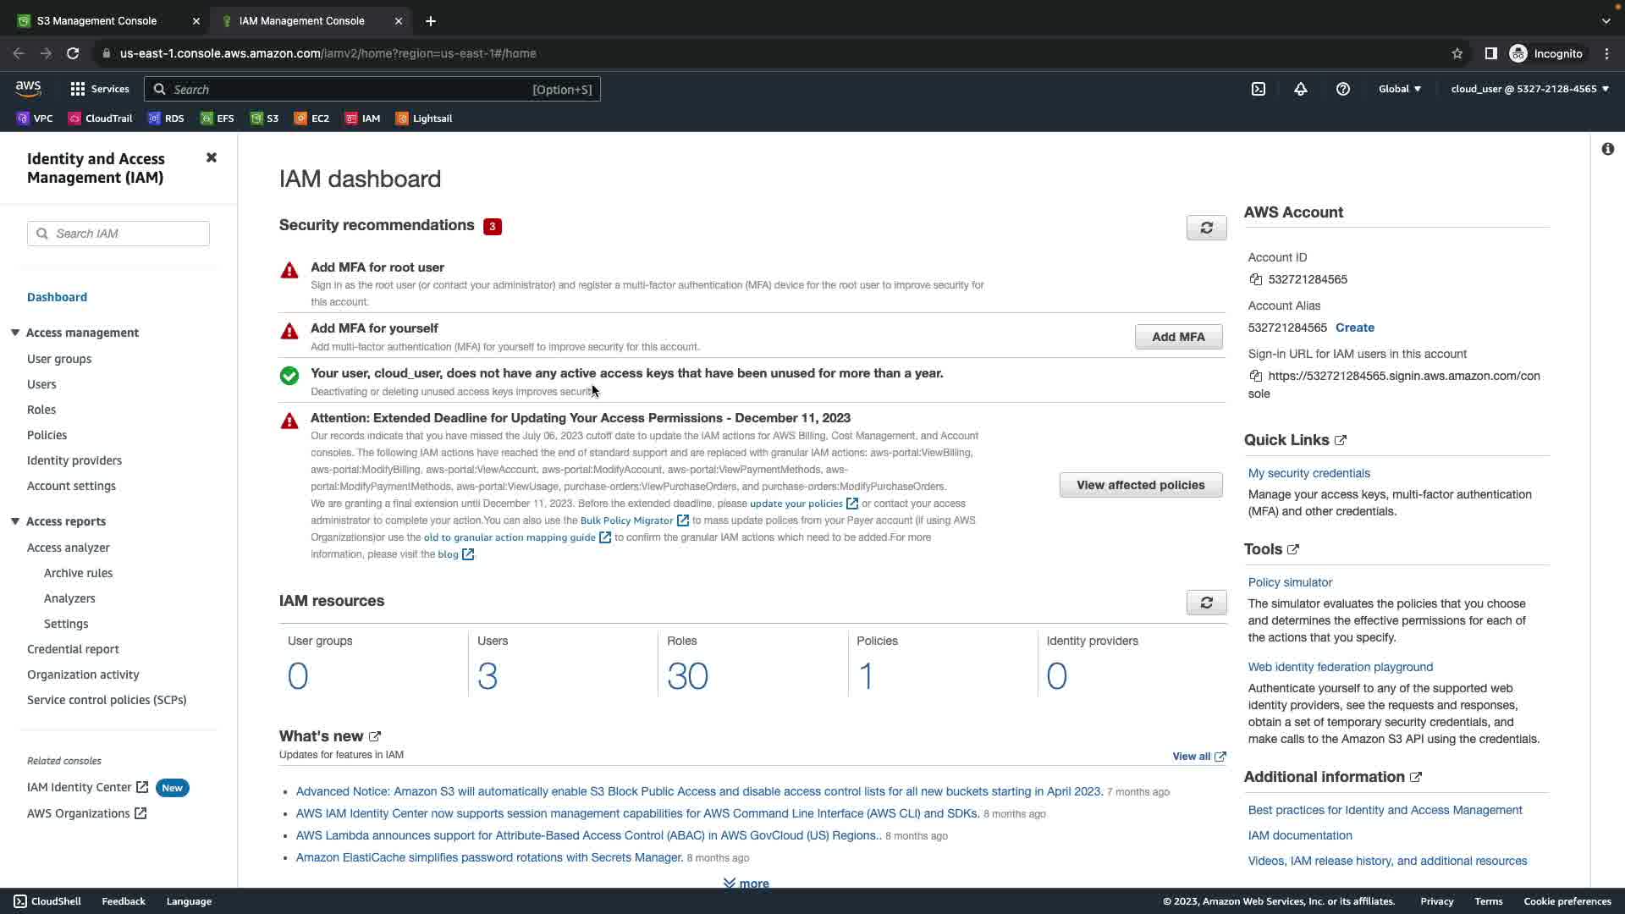Click View affected policies button
This screenshot has width=1625, height=914.
click(1140, 485)
